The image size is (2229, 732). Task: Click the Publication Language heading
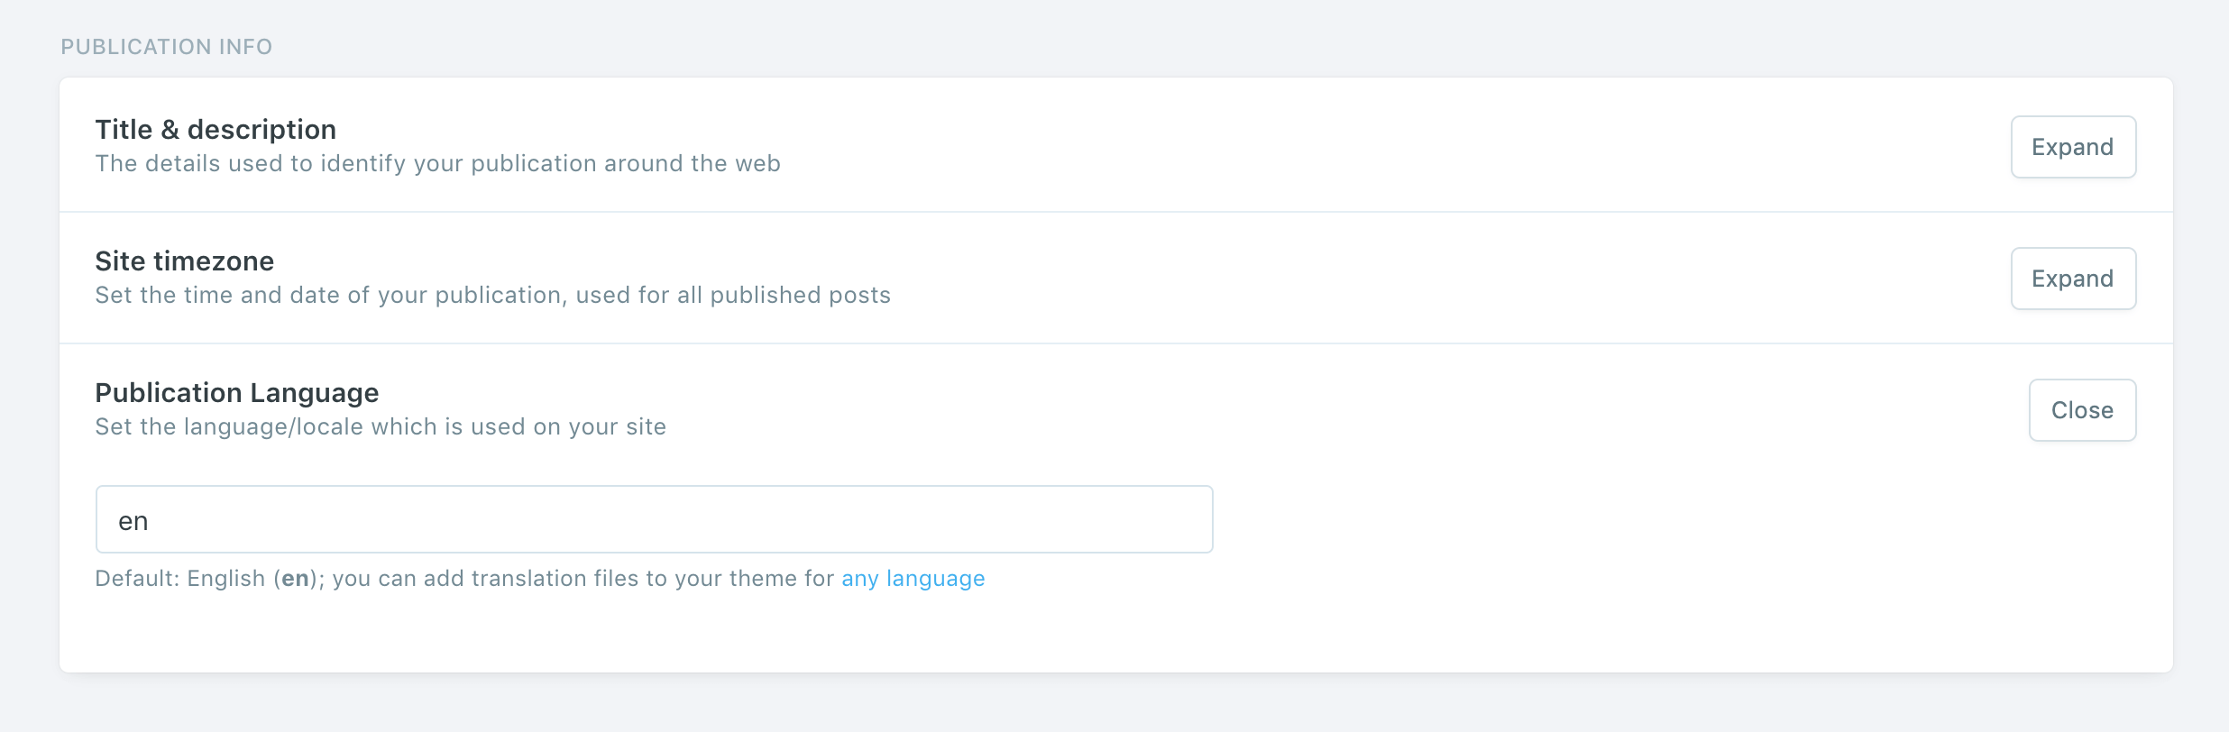[236, 392]
